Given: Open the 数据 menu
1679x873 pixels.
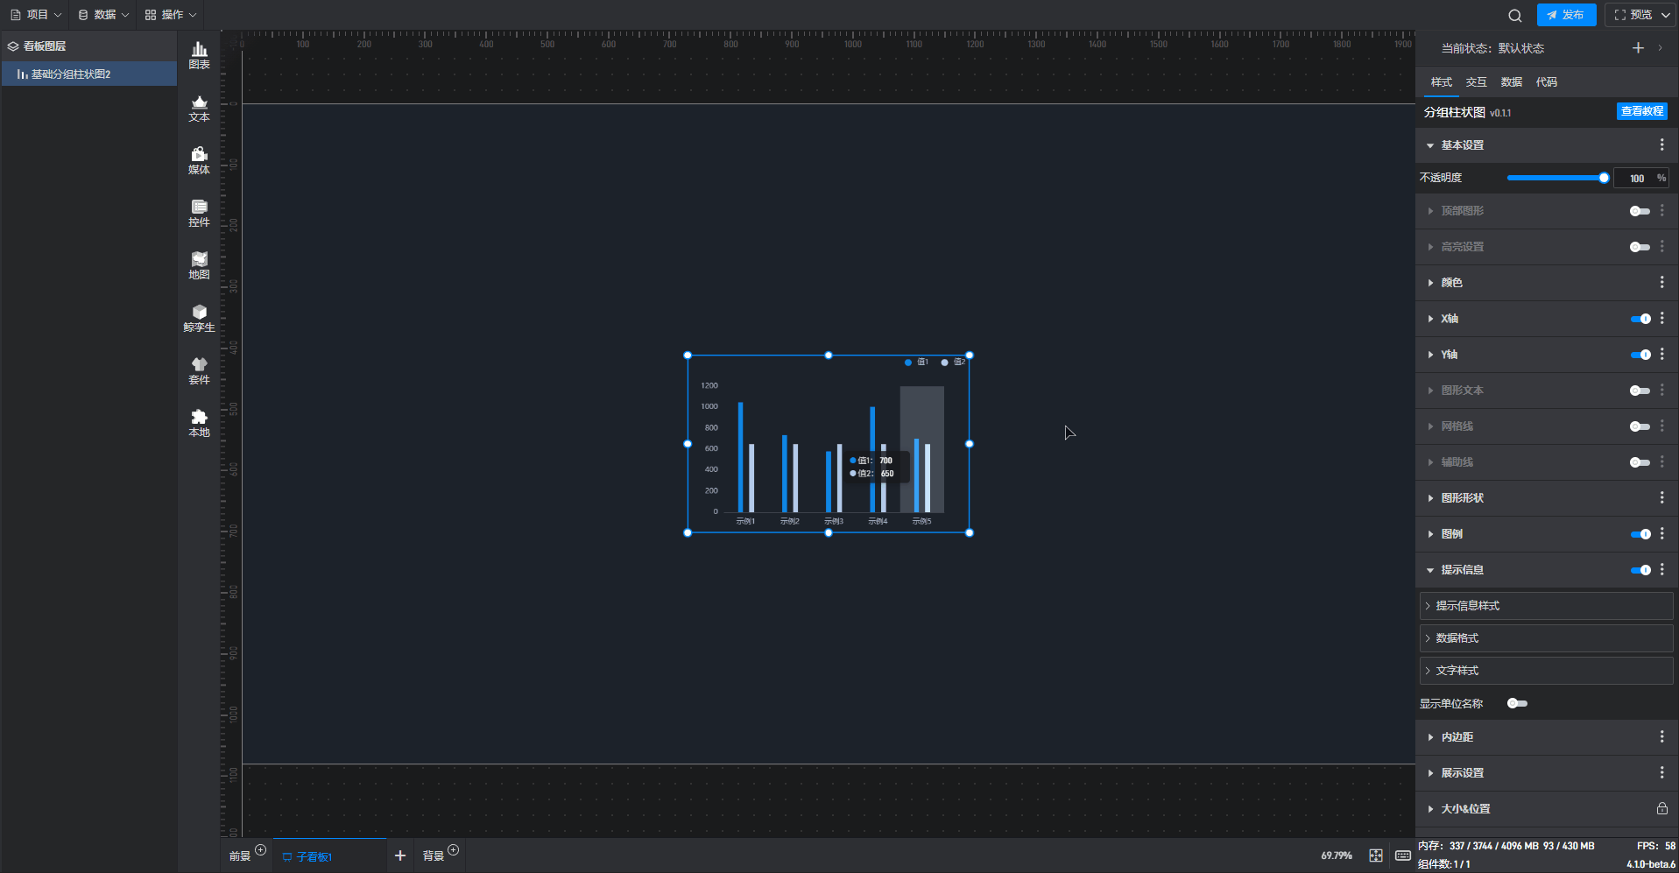Looking at the screenshot, I should pos(103,14).
